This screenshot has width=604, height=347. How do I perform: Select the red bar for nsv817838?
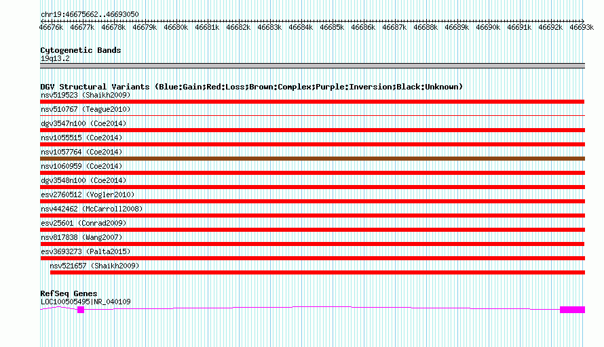point(312,244)
